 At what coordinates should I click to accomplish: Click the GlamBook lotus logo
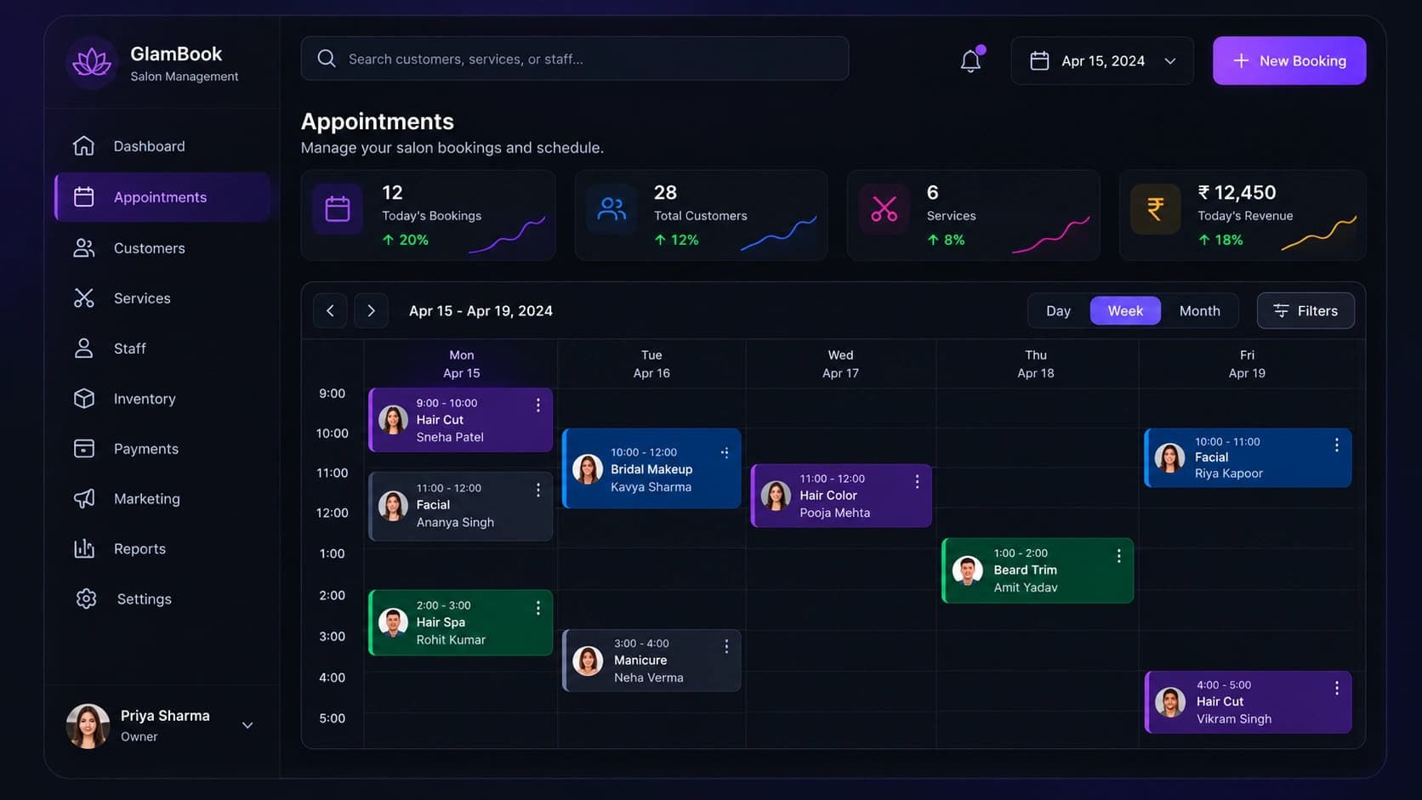[x=92, y=62]
